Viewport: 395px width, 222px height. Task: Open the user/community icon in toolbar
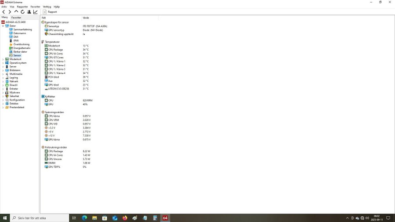pos(29,12)
